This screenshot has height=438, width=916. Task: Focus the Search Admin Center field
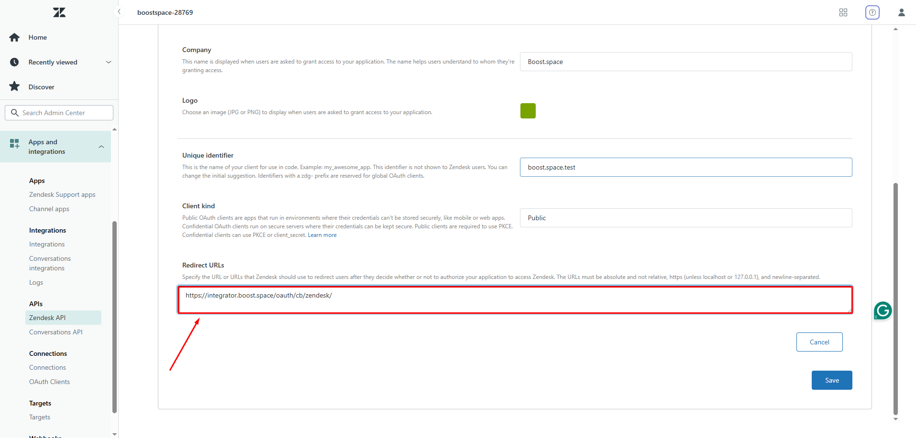click(x=59, y=113)
